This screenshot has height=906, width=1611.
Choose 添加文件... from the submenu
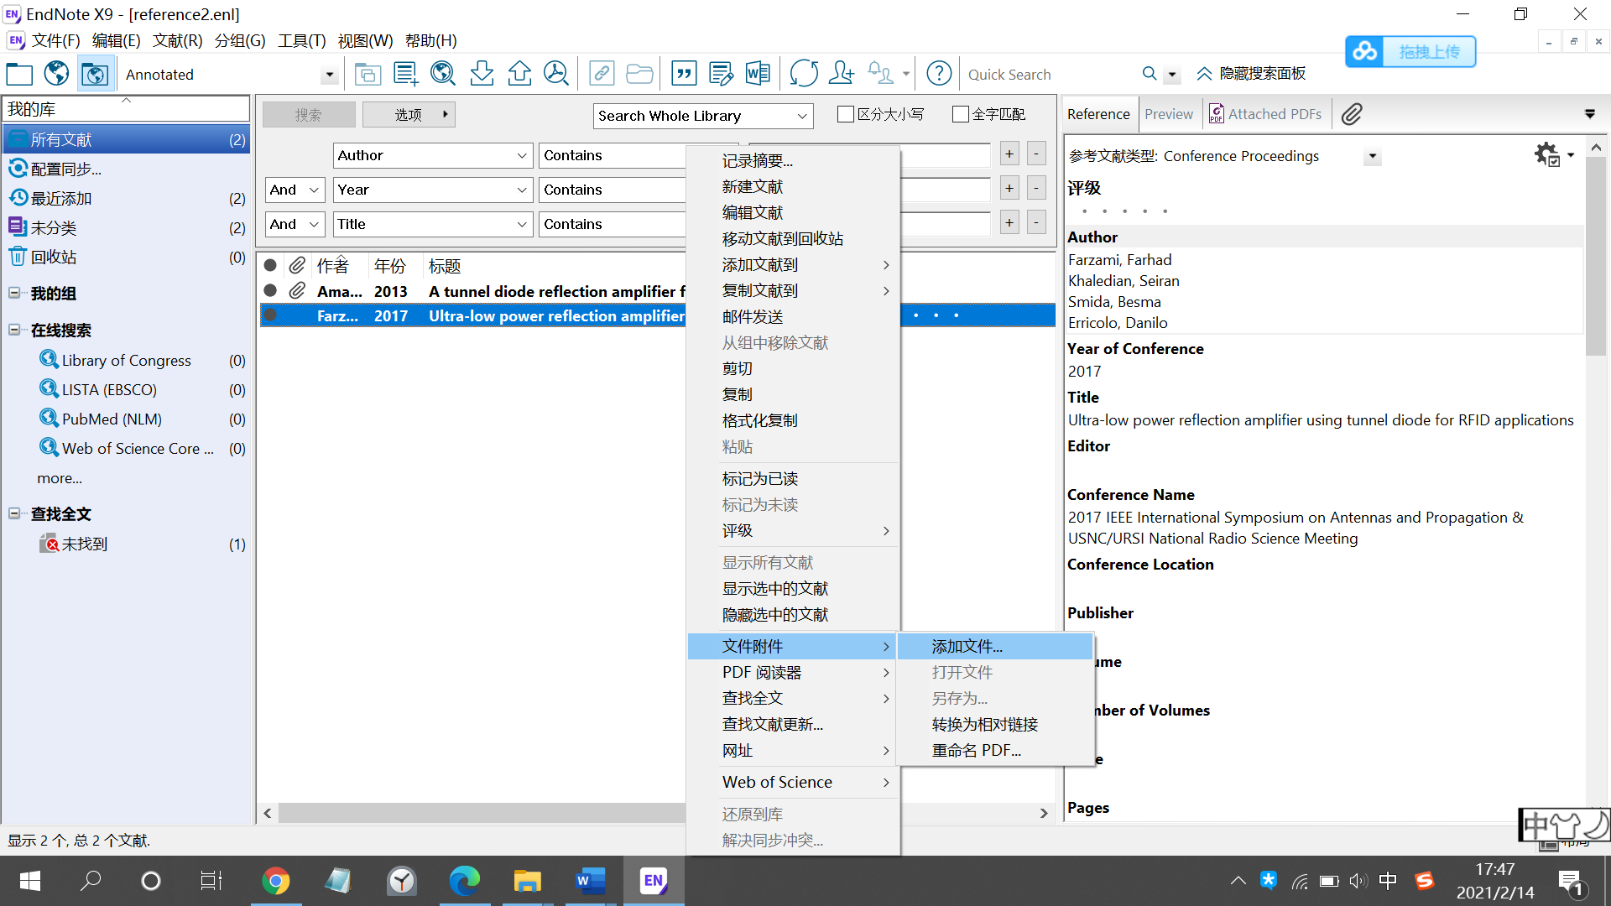point(967,646)
